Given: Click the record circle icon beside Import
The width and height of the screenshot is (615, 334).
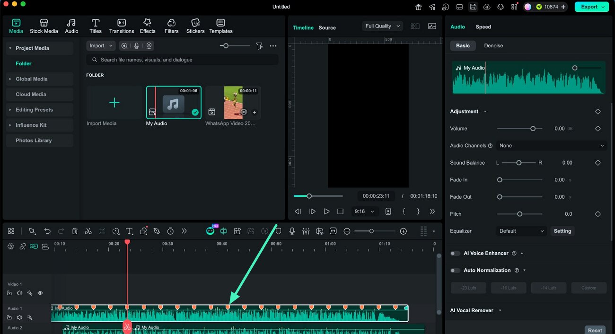Looking at the screenshot, I should coord(124,46).
